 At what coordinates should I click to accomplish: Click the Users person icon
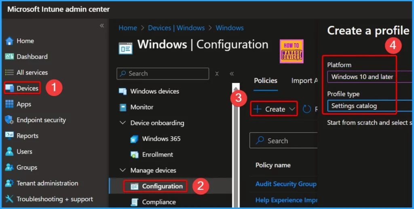[x=10, y=152]
